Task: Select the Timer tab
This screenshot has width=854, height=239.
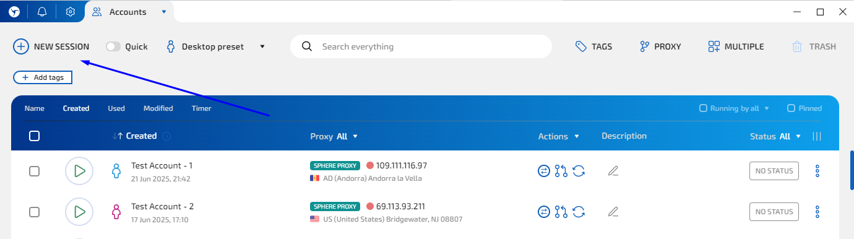Action: pyautogui.click(x=201, y=108)
